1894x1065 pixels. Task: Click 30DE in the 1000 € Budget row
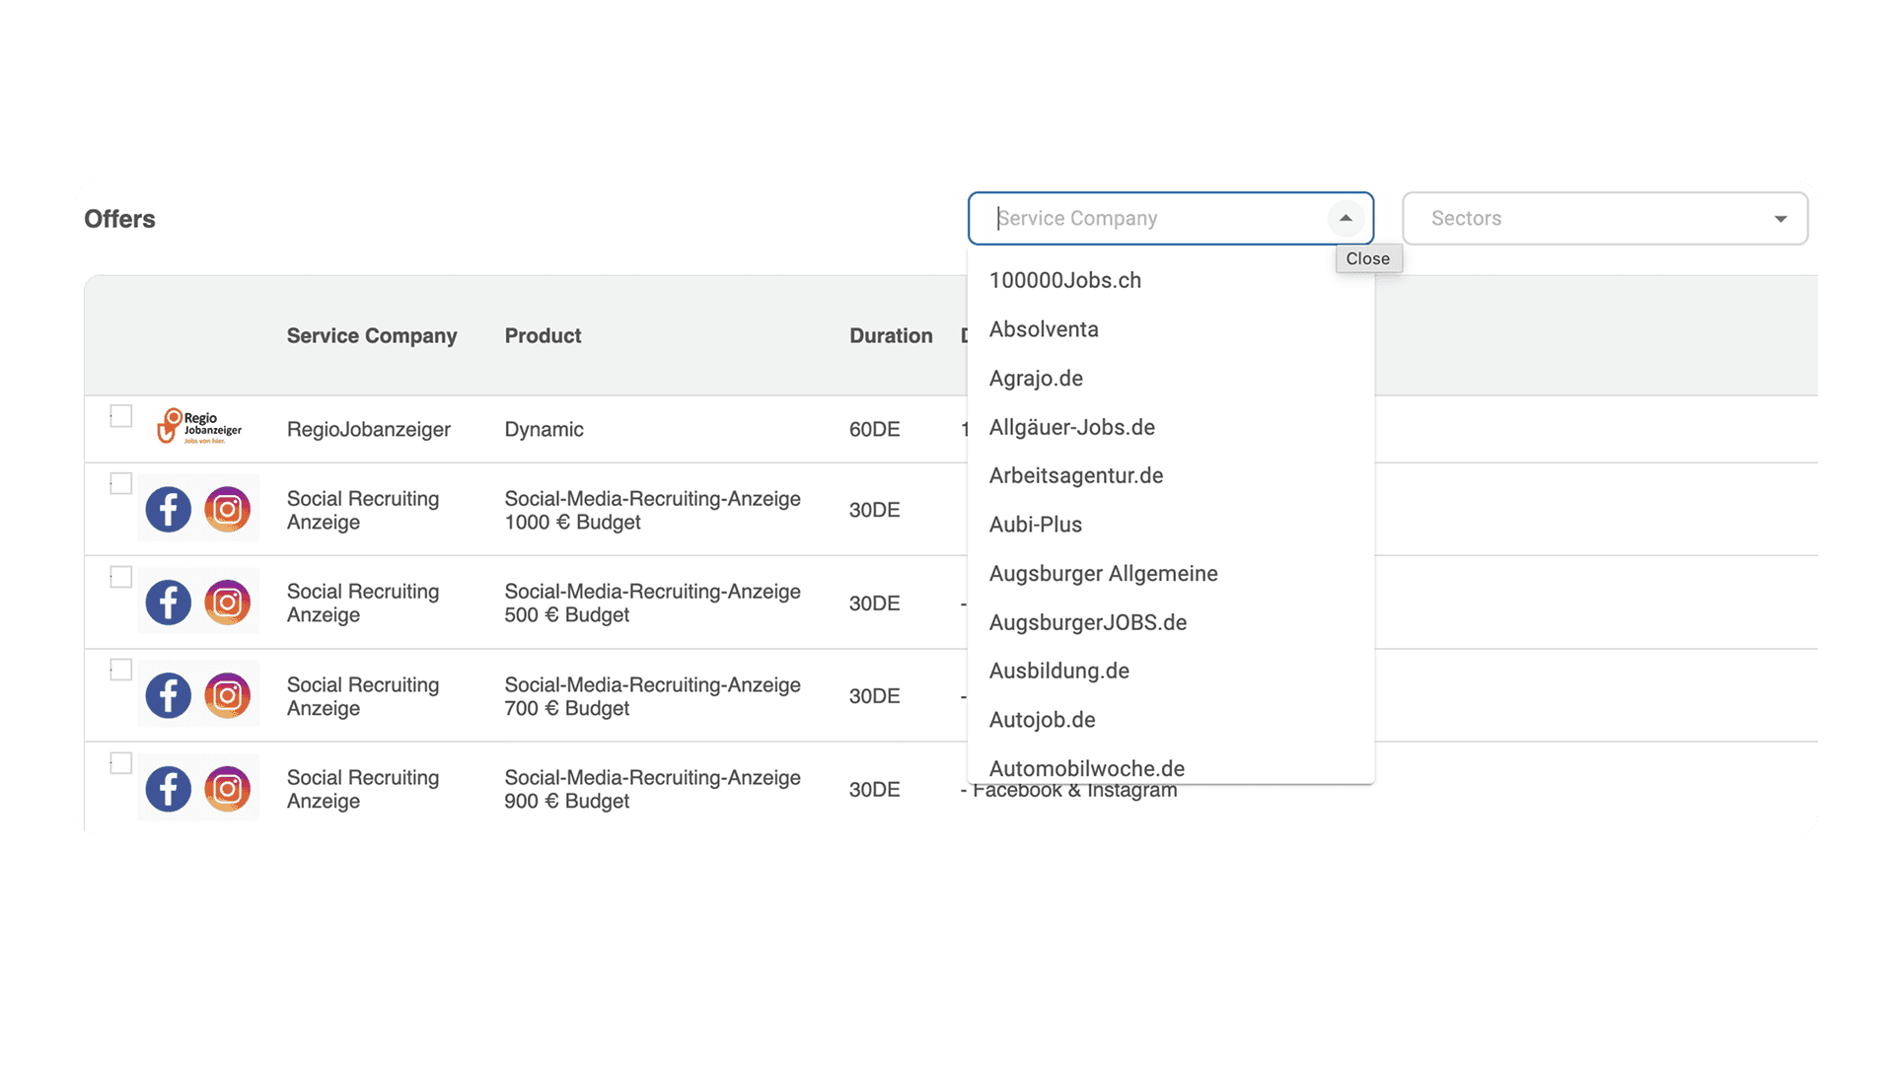pos(874,510)
